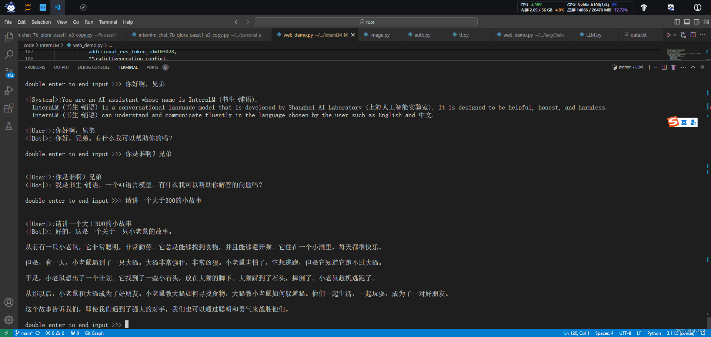Open the Manage gear menu
The image size is (711, 337).
[x=9, y=320]
